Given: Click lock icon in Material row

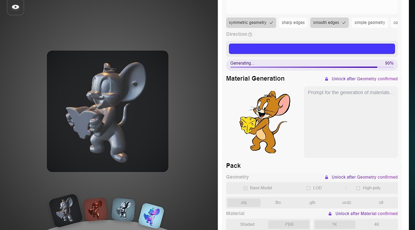Looking at the screenshot, I should [330, 214].
